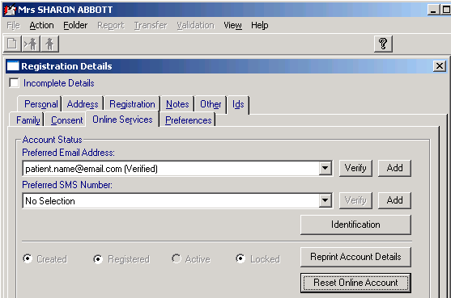
Task: Select the Locked radio button
Action: coord(240,258)
